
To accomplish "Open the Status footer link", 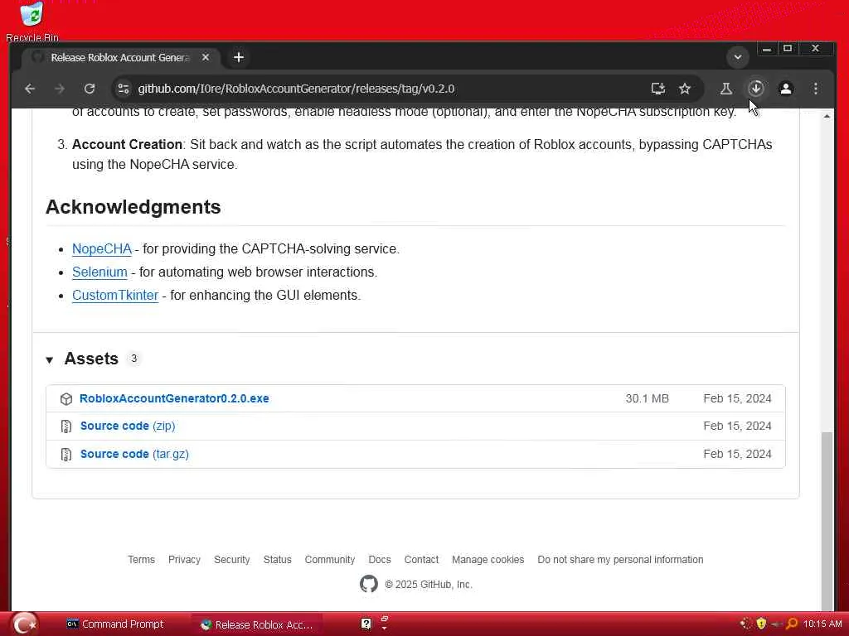I will click(x=277, y=560).
